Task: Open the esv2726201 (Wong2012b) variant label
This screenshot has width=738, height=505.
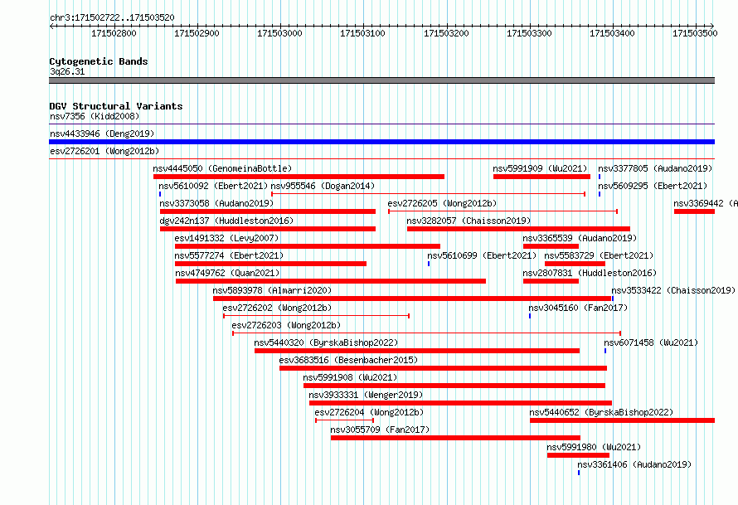Action: [104, 151]
